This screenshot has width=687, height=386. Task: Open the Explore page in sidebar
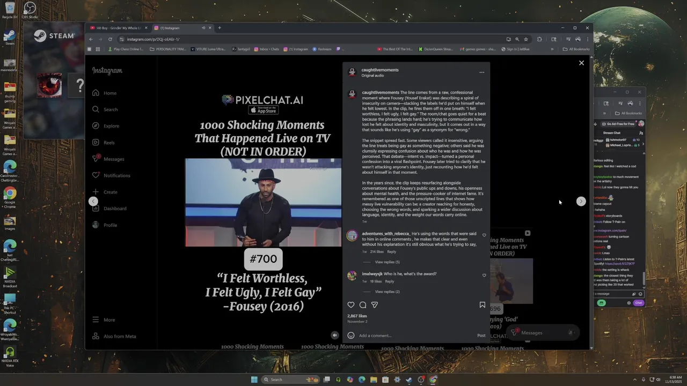click(x=106, y=126)
